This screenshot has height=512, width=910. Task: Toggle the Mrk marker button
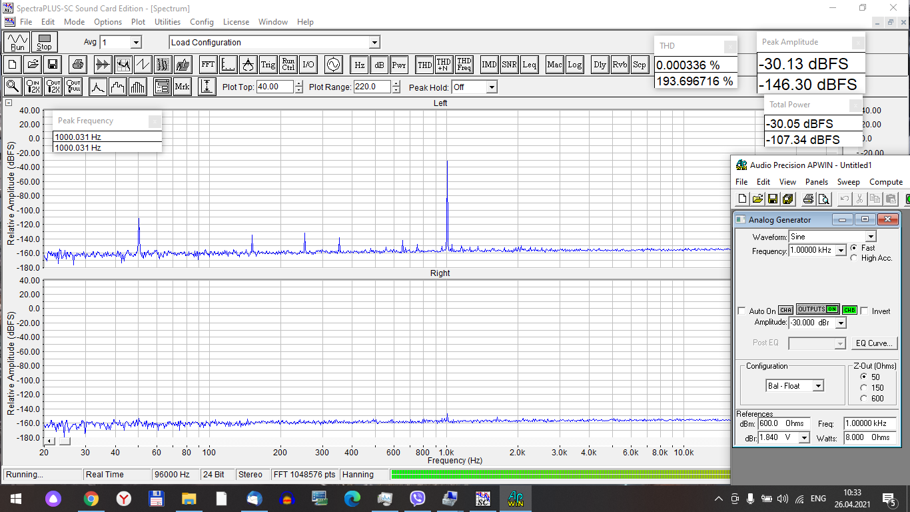point(182,87)
